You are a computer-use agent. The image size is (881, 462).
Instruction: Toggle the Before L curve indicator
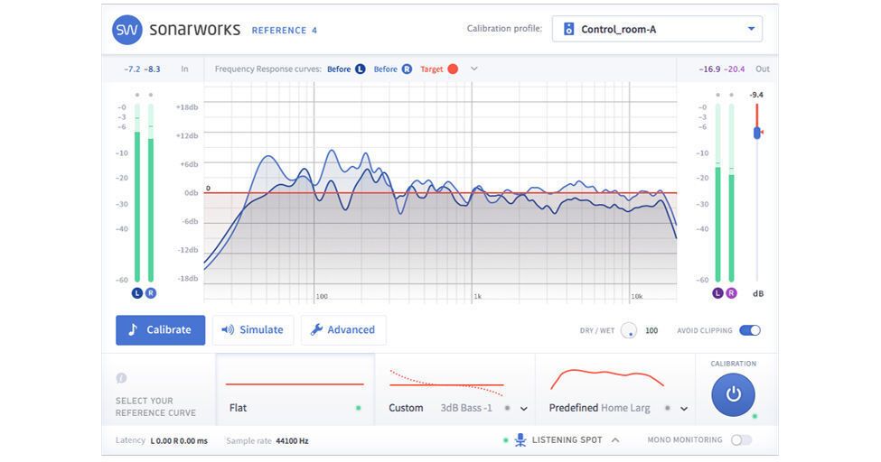coord(361,69)
